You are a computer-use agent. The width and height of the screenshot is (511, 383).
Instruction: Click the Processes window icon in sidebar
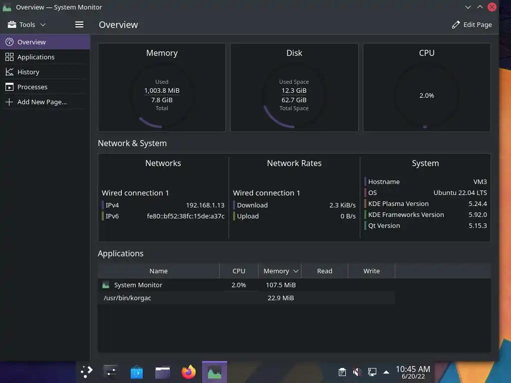(x=9, y=87)
